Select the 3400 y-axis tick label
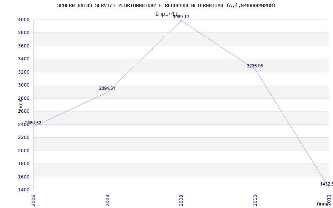Screen dimensions: 333x208 [24, 59]
